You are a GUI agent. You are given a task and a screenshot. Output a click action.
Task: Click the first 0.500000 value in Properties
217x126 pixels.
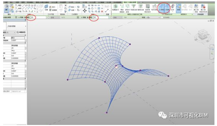point(18,58)
